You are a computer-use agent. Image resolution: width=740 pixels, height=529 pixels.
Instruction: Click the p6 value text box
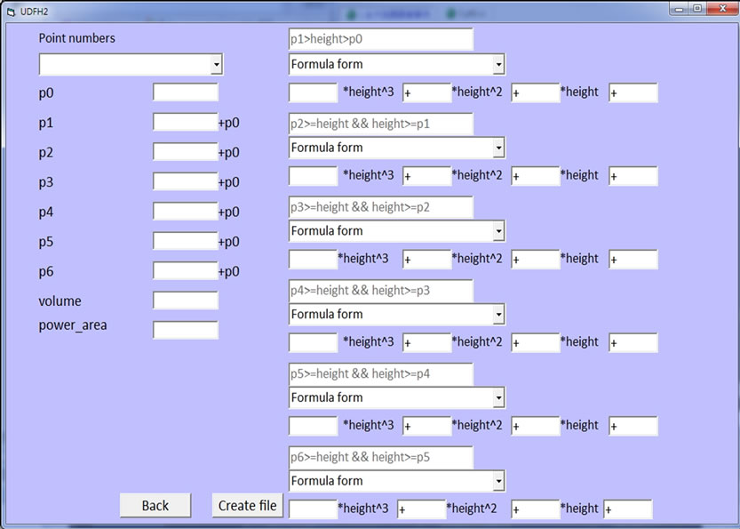click(x=185, y=271)
